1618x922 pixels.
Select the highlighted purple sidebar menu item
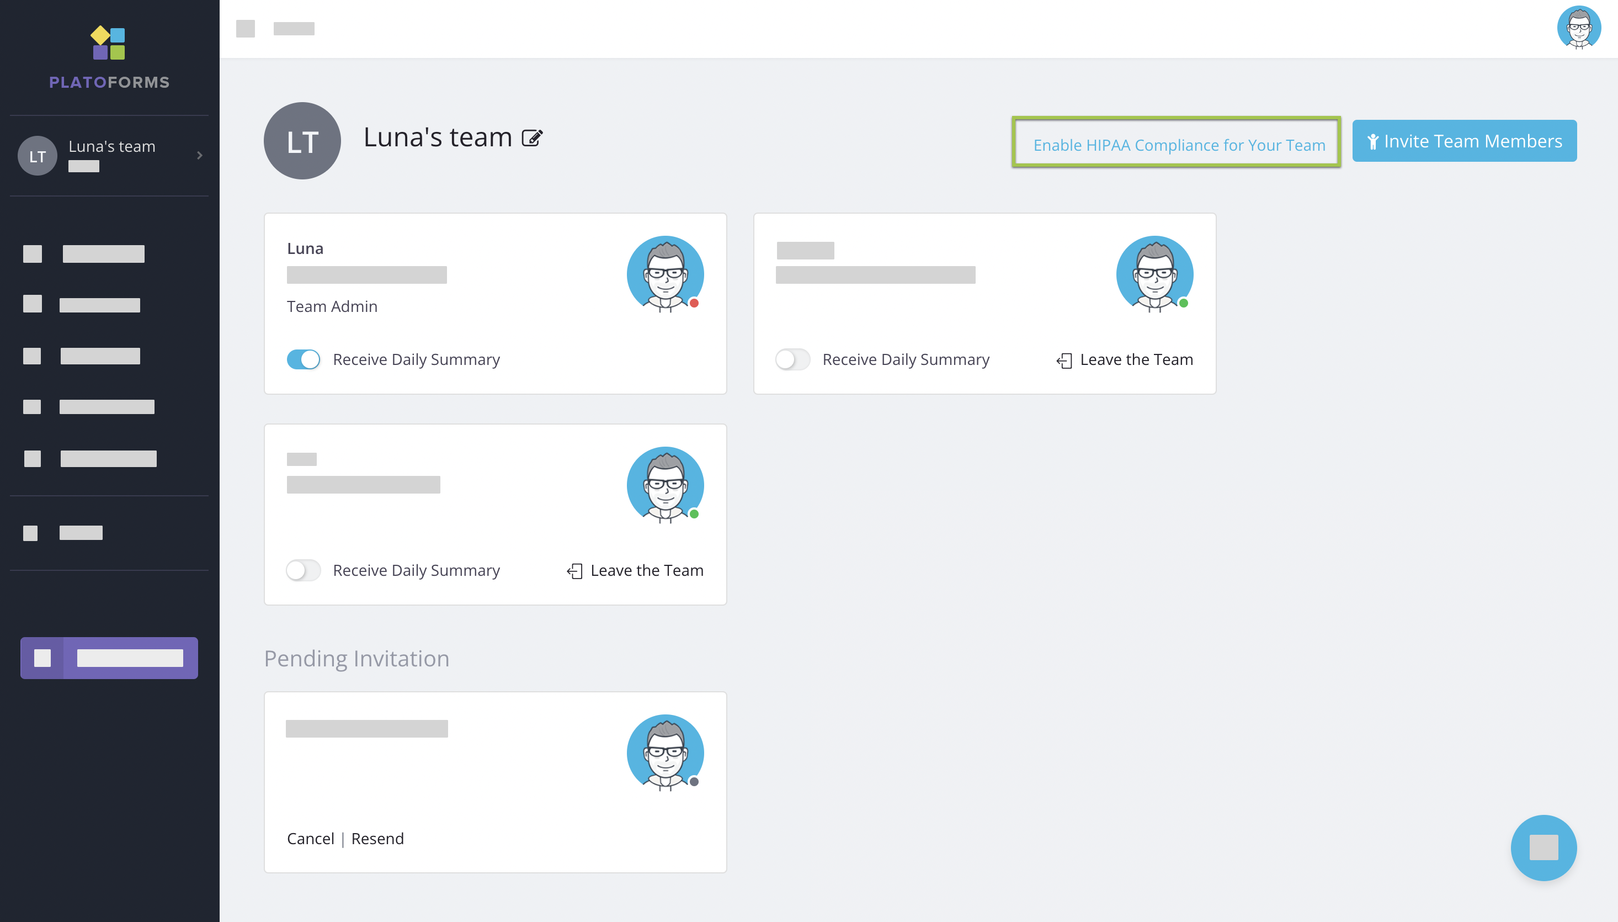(x=109, y=658)
